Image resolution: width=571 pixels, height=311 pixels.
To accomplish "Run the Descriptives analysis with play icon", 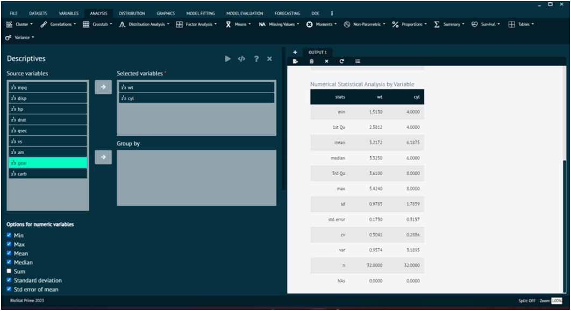I will tap(227, 59).
